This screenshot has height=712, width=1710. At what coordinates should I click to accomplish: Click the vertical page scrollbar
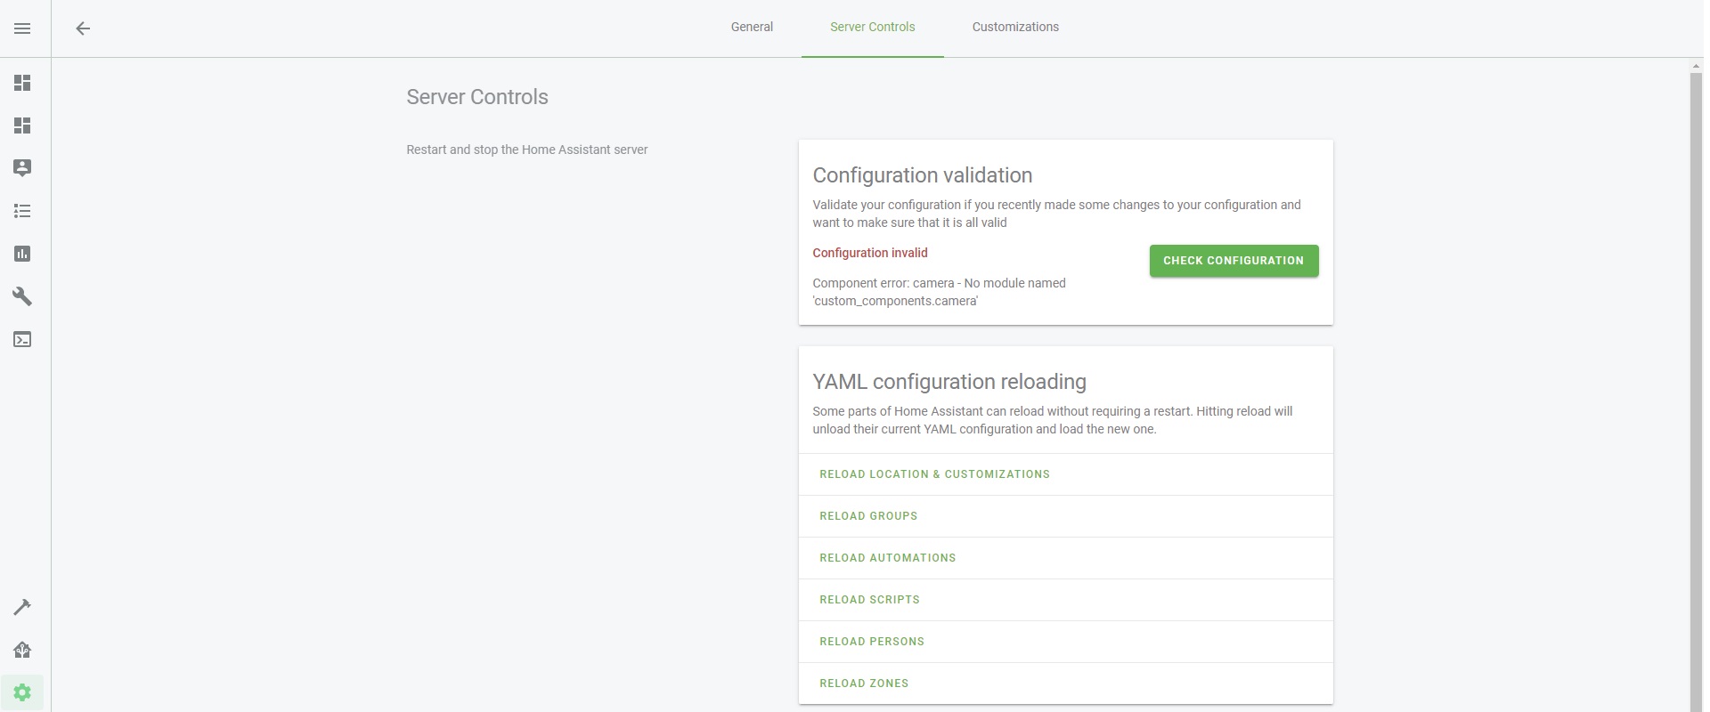tap(1696, 383)
